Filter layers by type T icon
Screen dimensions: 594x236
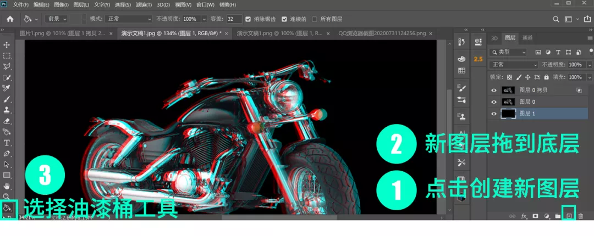tap(558, 52)
